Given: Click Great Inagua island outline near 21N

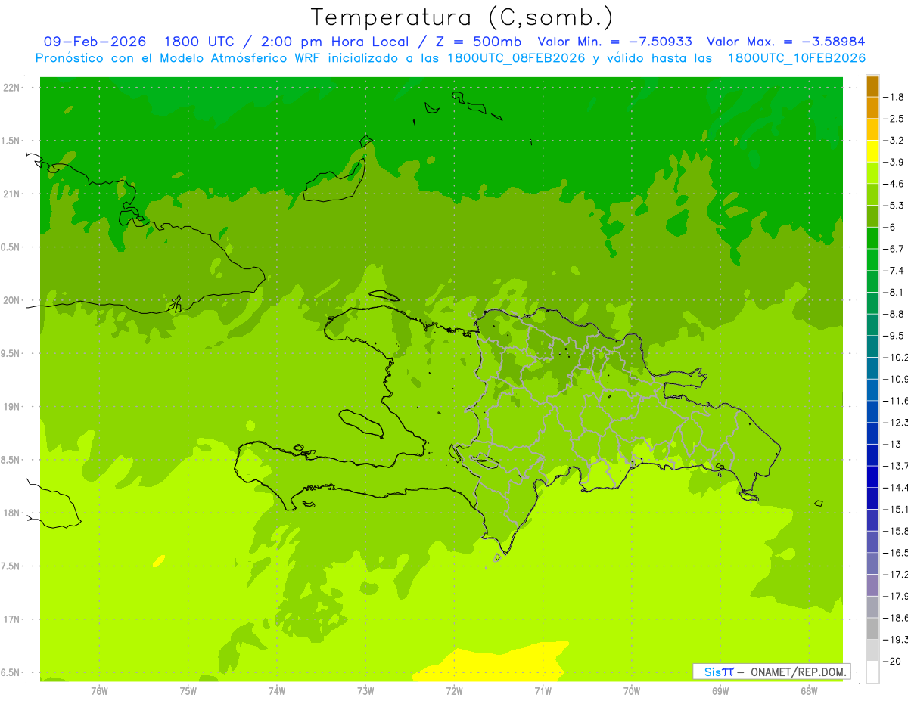Looking at the screenshot, I should pyautogui.click(x=335, y=180).
